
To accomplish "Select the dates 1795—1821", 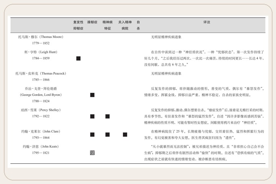I will click(41, 153).
